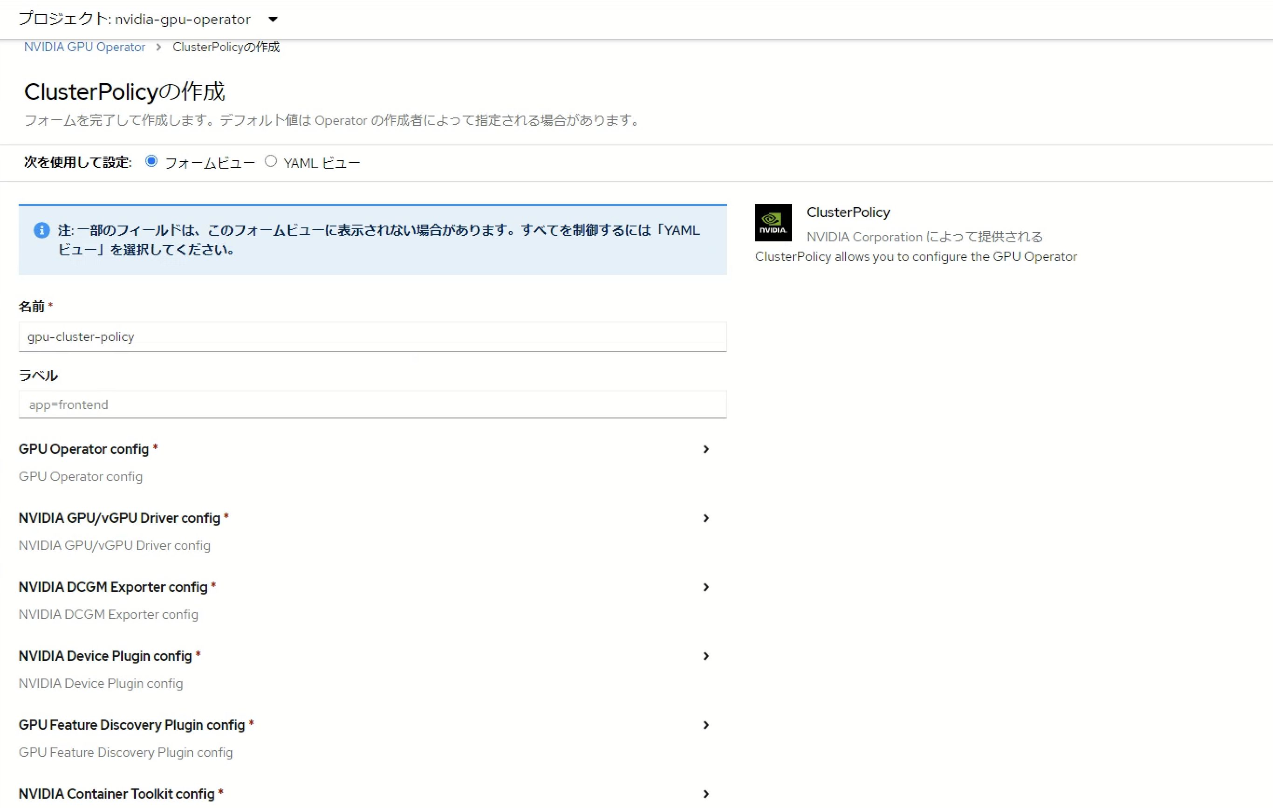The height and width of the screenshot is (808, 1273).
Task: Expand NVIDIA Device Plugin config chevron
Action: [706, 656]
